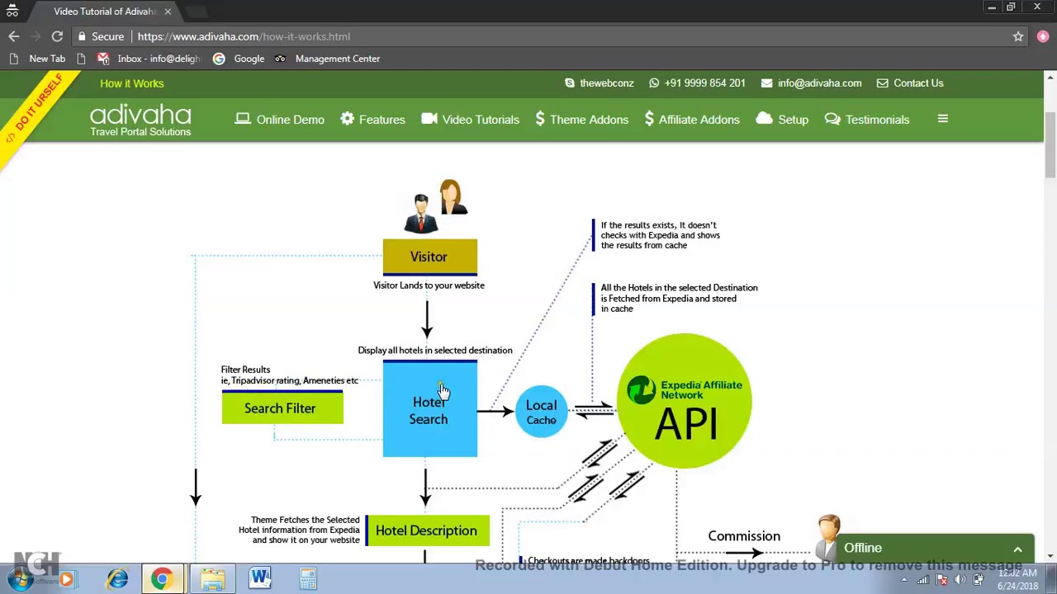Go back to the previous browser page
1057x594 pixels.
click(14, 36)
